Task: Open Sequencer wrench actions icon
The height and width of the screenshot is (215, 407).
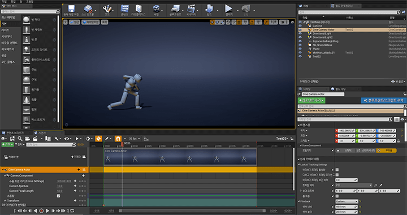Action: click(57, 139)
